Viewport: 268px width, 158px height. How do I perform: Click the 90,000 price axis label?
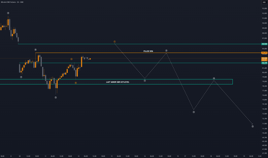pos(265,23)
